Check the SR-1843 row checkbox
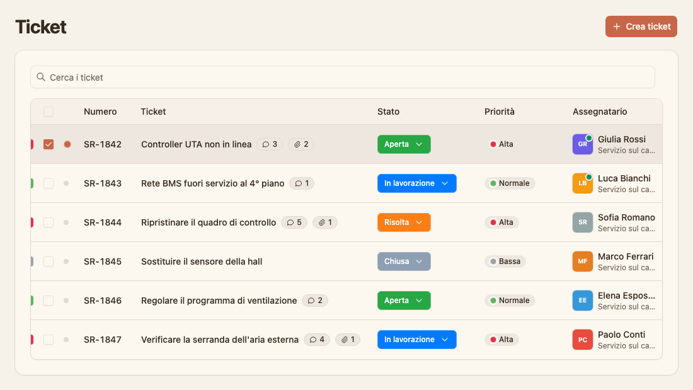This screenshot has width=693, height=390. pyautogui.click(x=49, y=183)
